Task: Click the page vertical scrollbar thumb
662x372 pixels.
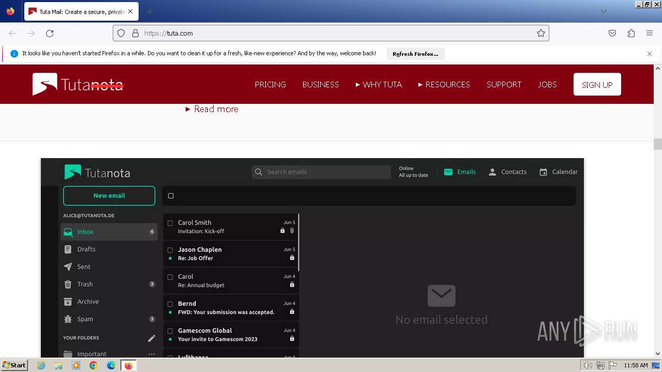Action: pyautogui.click(x=658, y=144)
